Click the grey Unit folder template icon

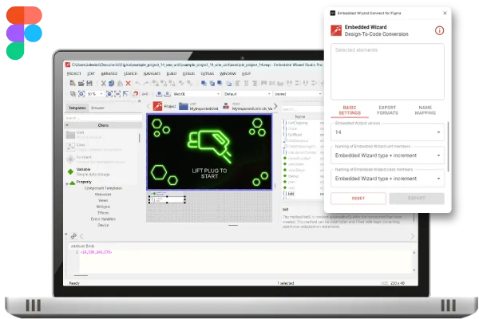tap(70, 135)
